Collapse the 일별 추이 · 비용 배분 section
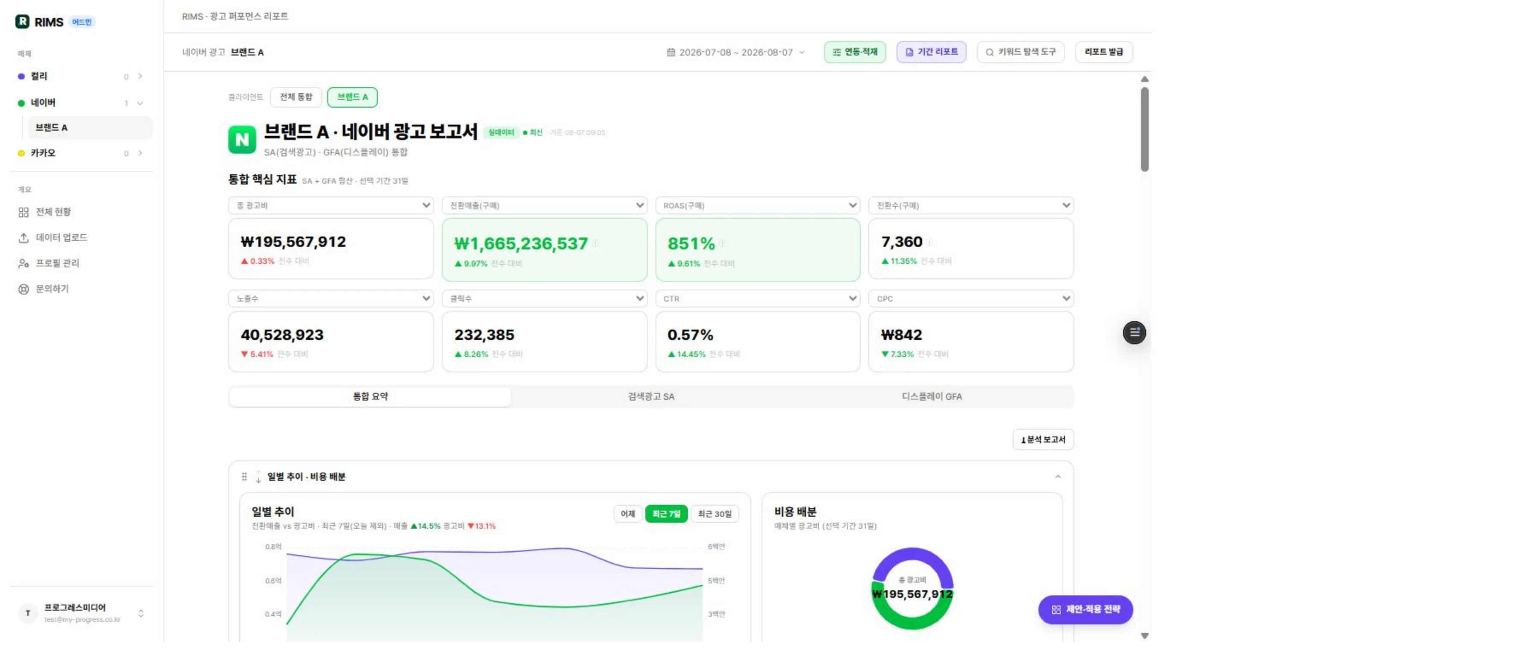Image resolution: width=1535 pixels, height=650 pixels. pyautogui.click(x=1058, y=477)
